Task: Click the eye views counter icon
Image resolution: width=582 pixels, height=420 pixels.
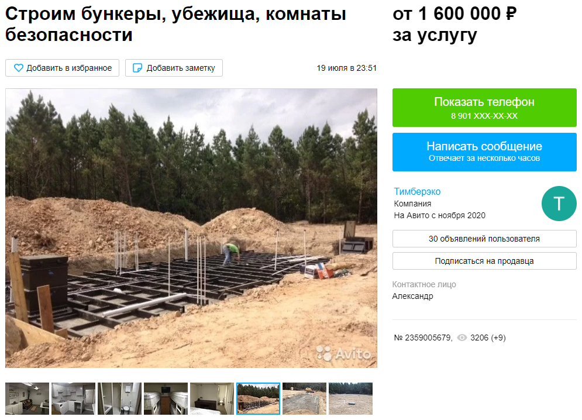Action: [x=462, y=338]
